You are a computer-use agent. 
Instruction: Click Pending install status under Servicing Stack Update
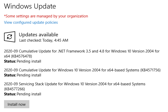pos(29,94)
